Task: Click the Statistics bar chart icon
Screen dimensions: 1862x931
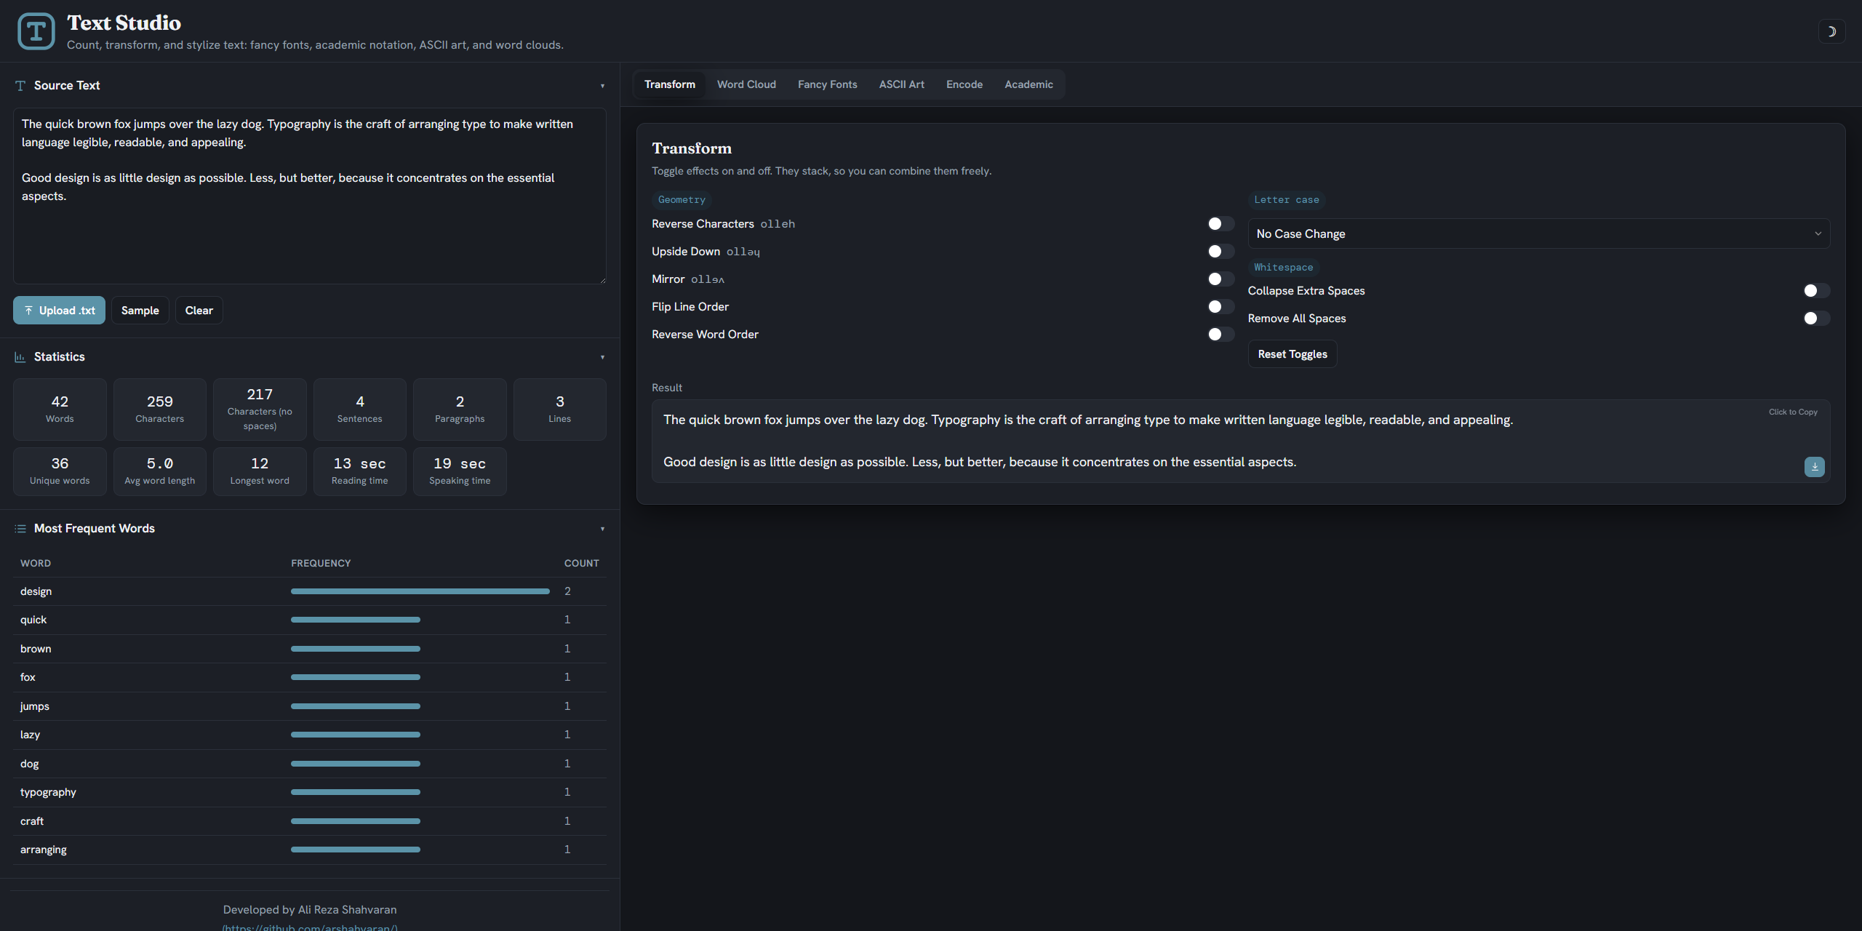Action: (x=20, y=357)
